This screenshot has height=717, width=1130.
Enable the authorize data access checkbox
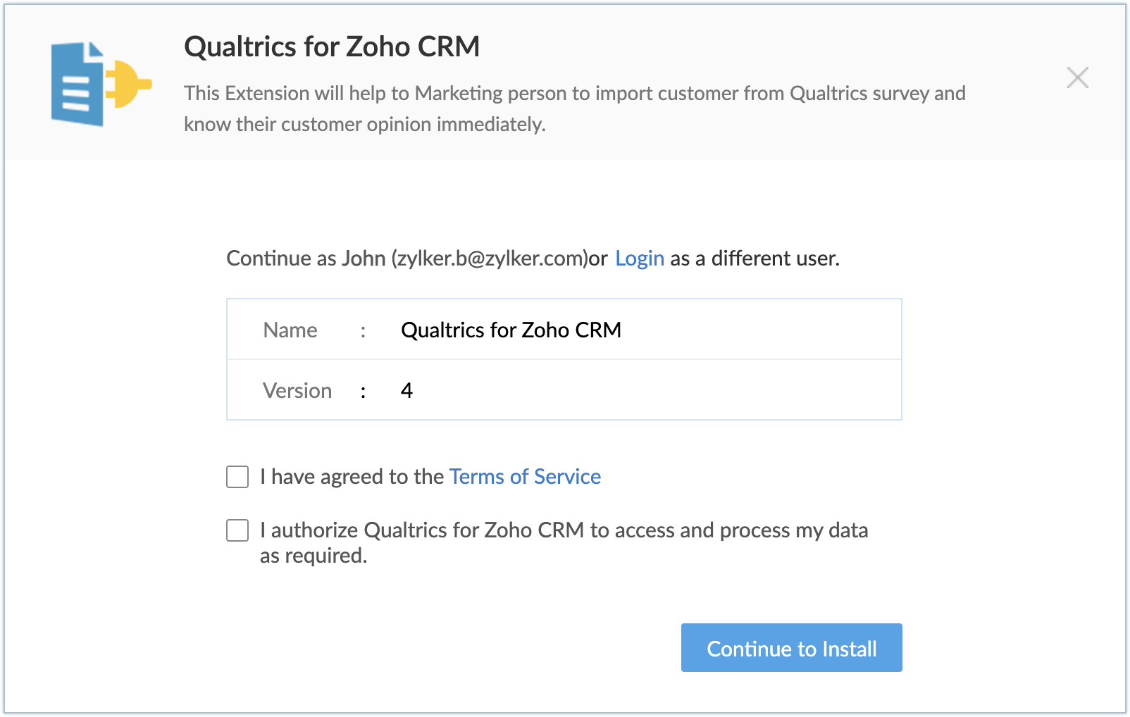[x=237, y=530]
